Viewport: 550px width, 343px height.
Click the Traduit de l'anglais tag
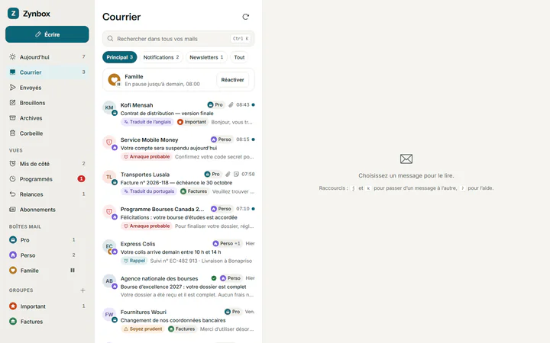pyautogui.click(x=147, y=122)
